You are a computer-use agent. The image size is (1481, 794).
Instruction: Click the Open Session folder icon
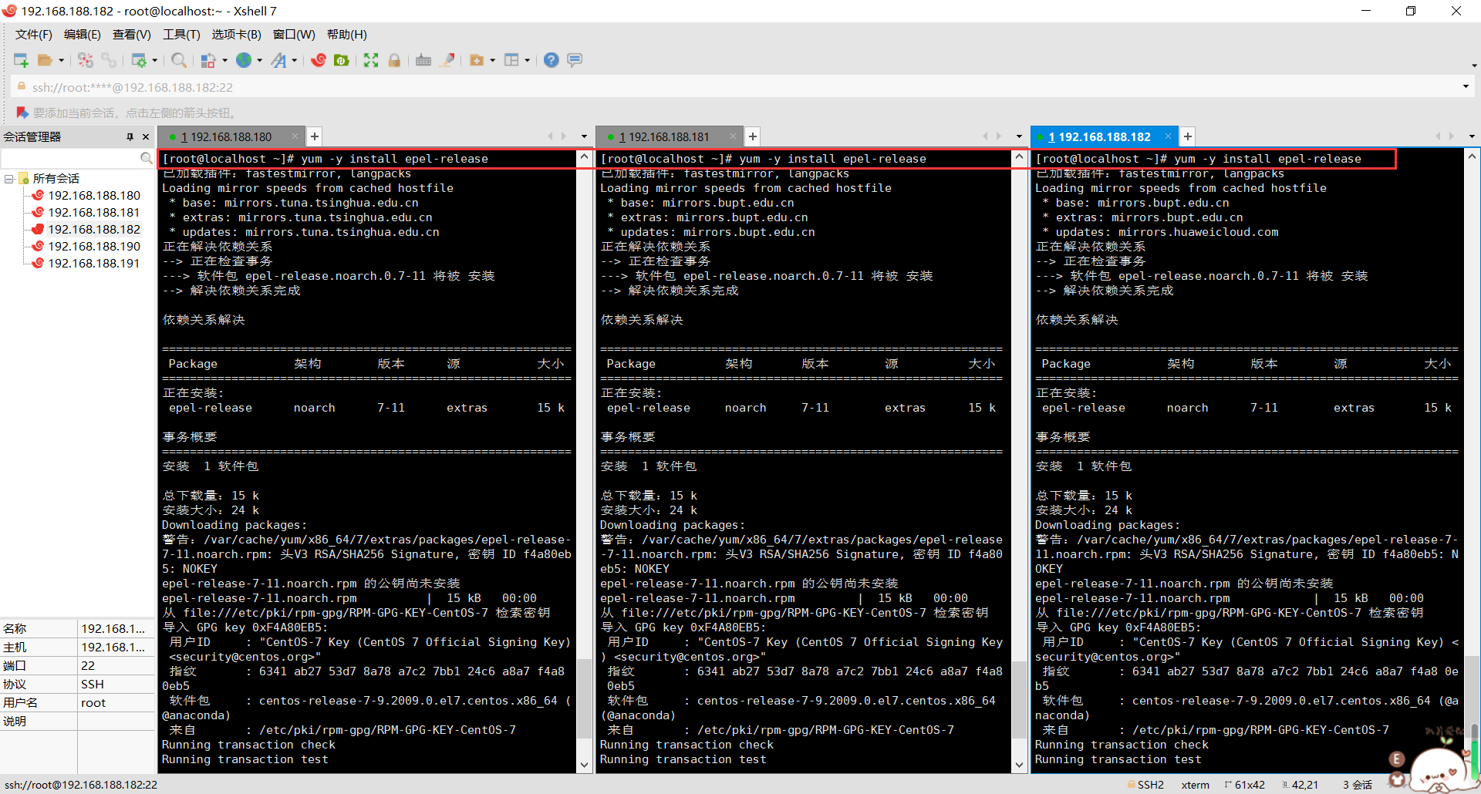(46, 60)
